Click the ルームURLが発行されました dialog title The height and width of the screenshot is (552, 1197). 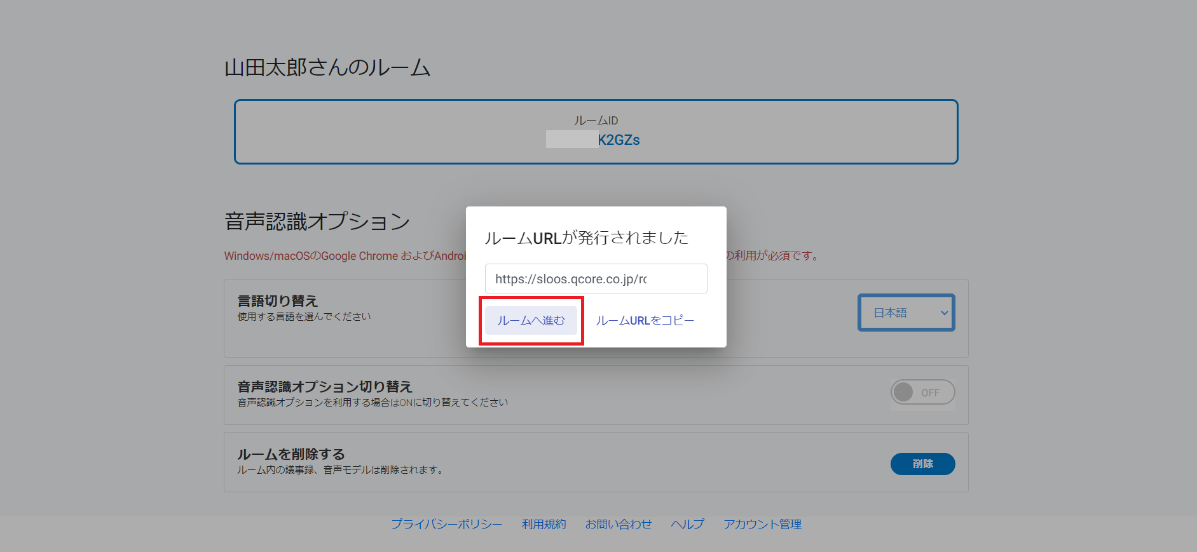coord(586,238)
